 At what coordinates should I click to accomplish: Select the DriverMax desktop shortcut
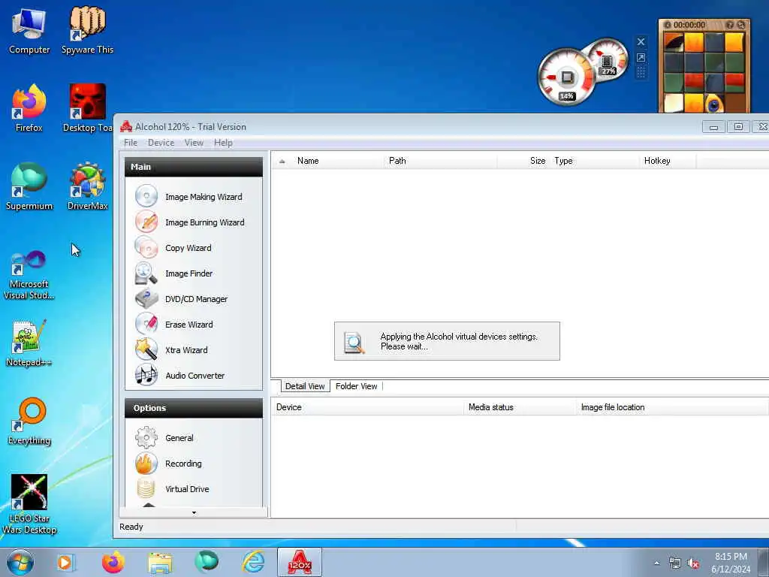click(x=87, y=186)
